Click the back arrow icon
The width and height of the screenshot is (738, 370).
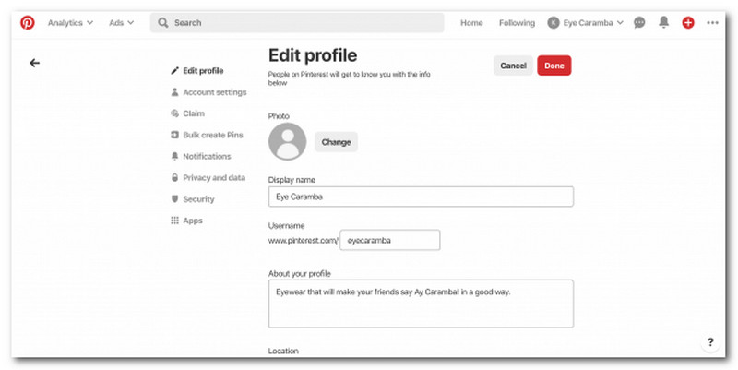35,63
